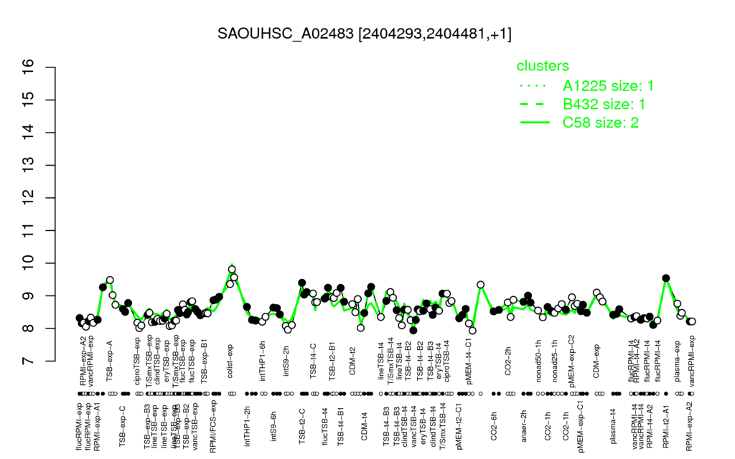Select the 'clusters' legend heading
The width and height of the screenshot is (735, 459).
pyautogui.click(x=543, y=65)
